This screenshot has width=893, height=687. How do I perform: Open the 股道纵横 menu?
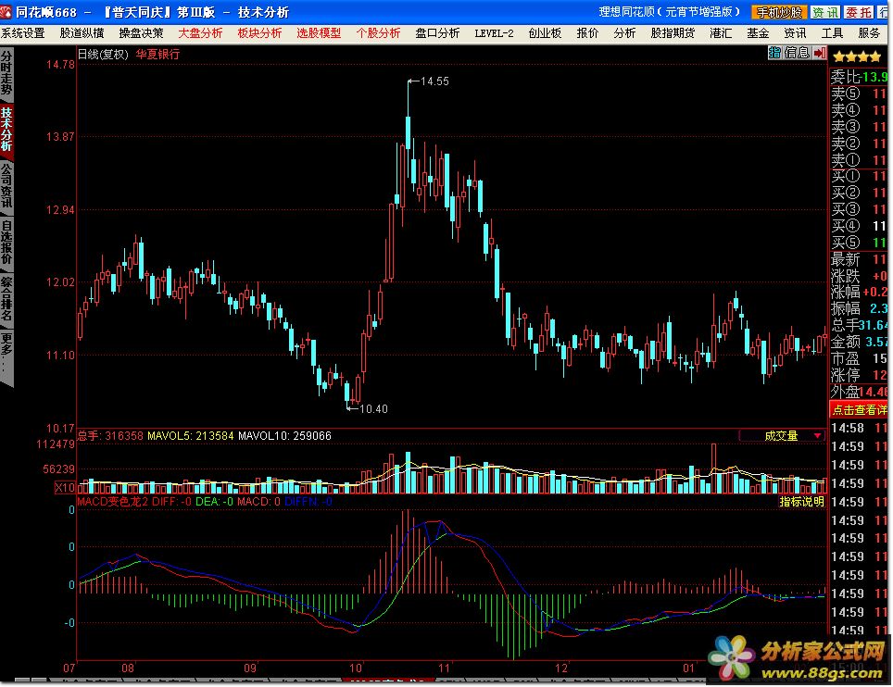pos(82,33)
